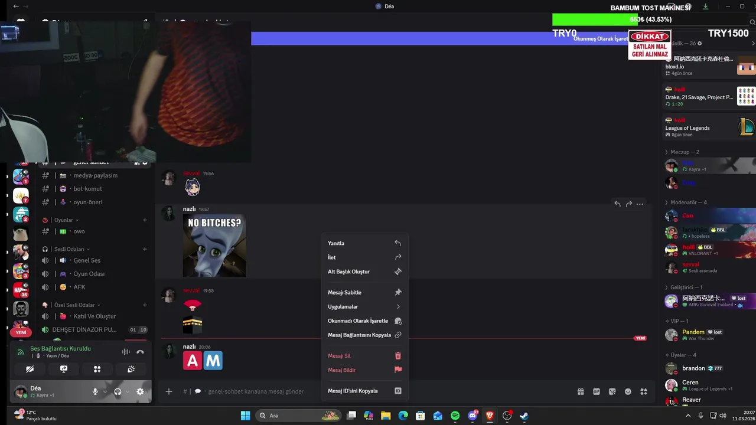Open user settings gear

[140, 391]
